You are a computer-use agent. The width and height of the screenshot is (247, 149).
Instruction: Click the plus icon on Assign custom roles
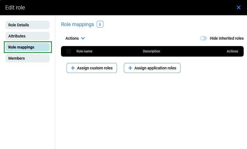(x=73, y=68)
